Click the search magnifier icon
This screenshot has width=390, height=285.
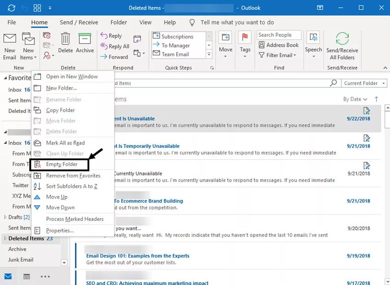click(333, 83)
